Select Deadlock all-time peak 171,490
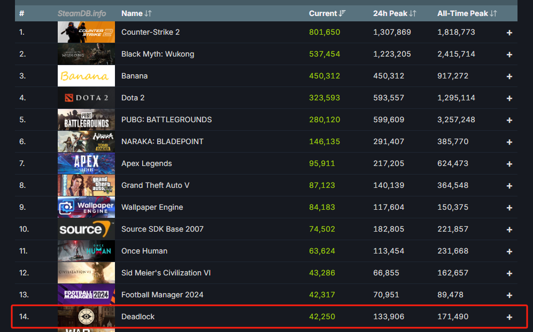 pos(453,317)
